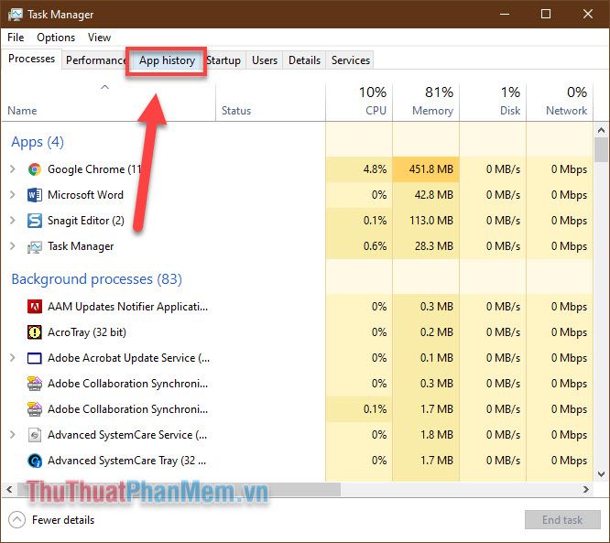Click the Apps (4) group heading
The image size is (610, 543).
[x=38, y=142]
